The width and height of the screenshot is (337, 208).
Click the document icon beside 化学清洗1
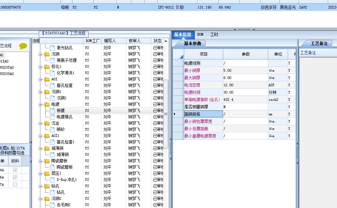[x=52, y=73]
